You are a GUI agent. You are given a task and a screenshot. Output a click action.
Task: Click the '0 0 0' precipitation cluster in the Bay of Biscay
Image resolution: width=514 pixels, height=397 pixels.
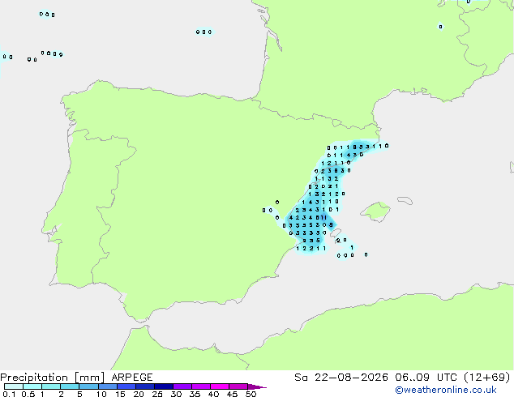(203, 32)
